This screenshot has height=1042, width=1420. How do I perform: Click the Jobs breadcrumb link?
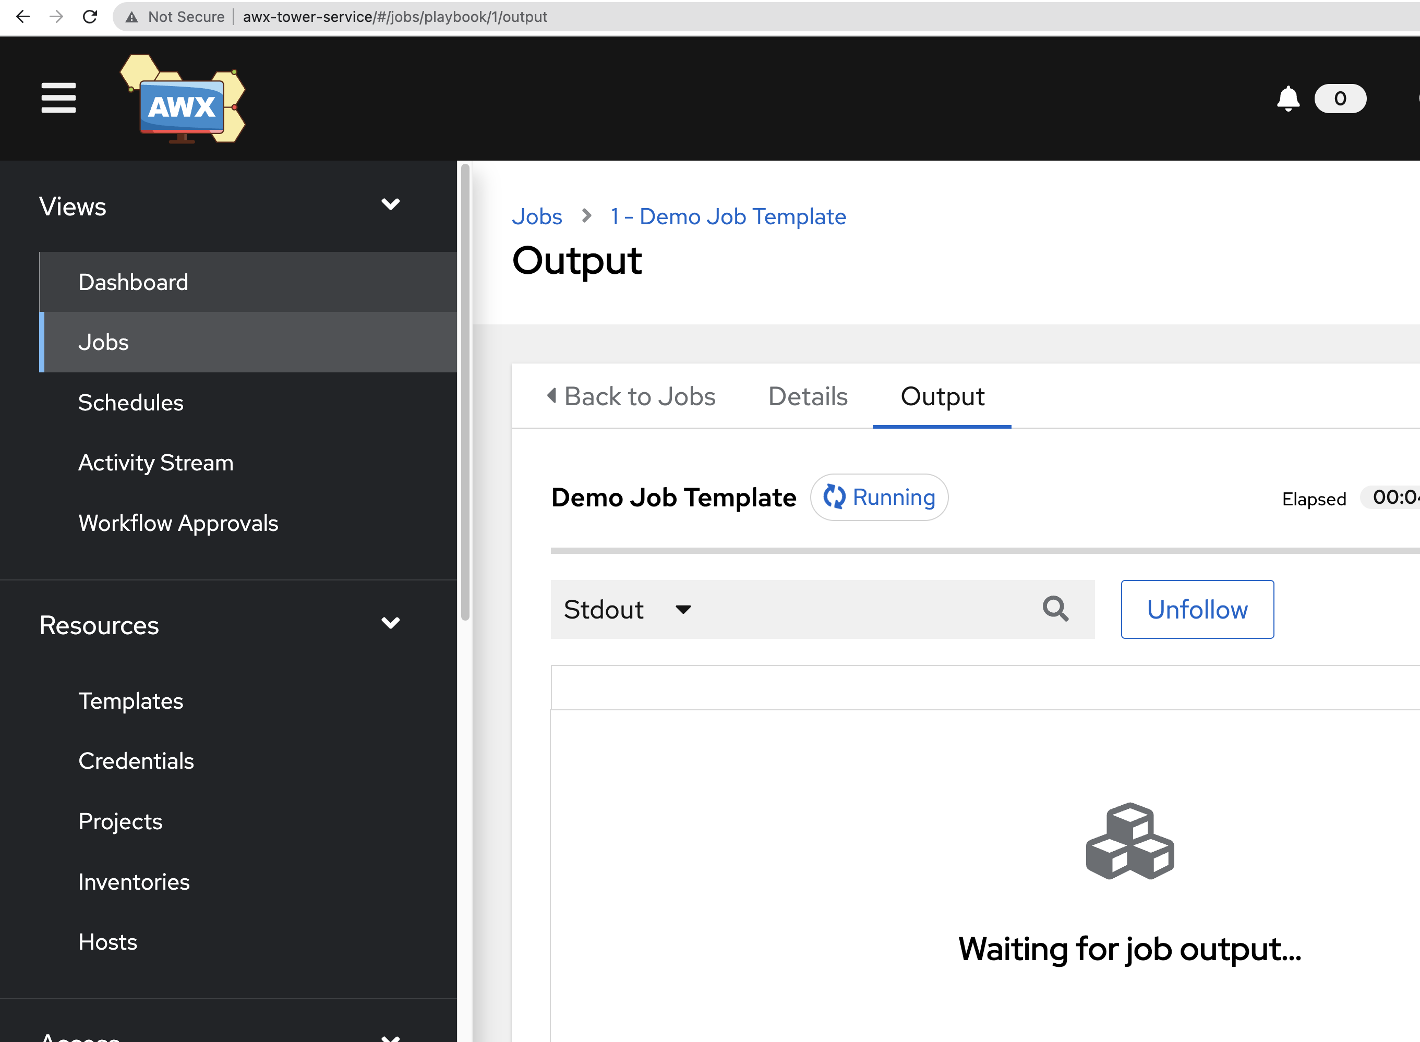click(x=537, y=216)
